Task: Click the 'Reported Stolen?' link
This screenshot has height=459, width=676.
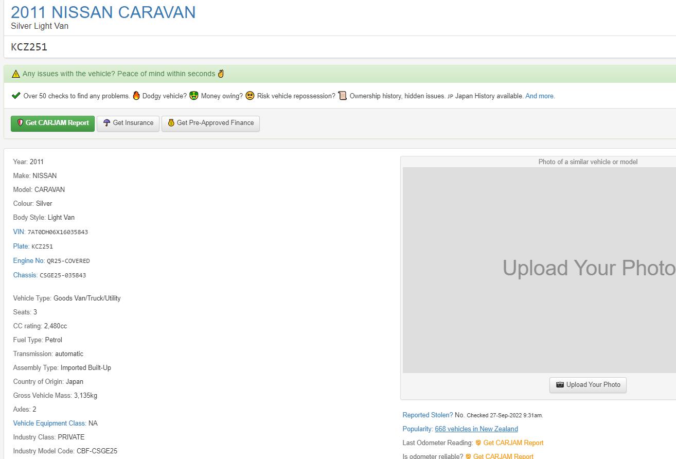Action: 428,415
